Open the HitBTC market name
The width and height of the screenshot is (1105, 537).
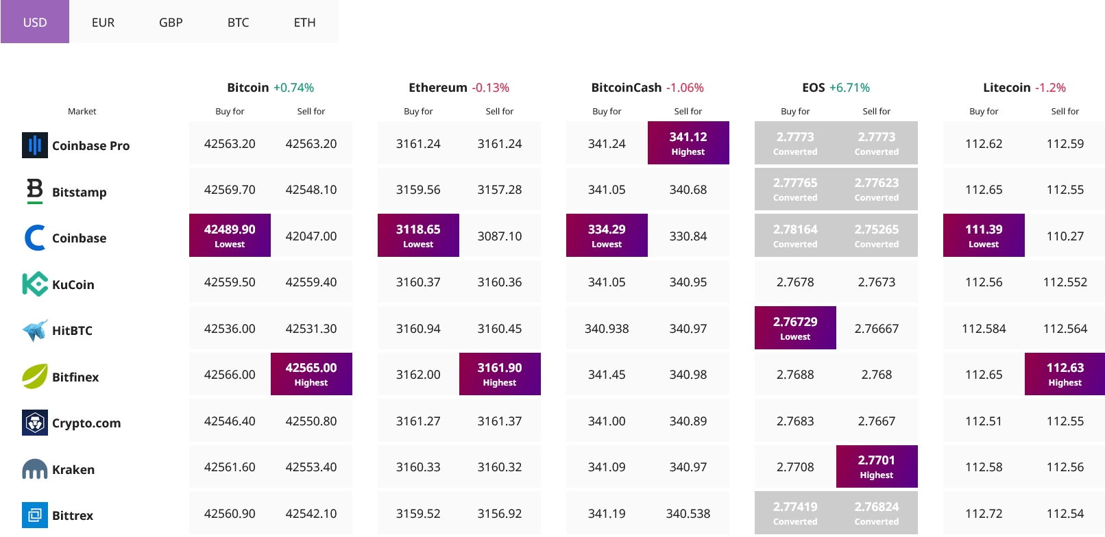click(x=72, y=330)
